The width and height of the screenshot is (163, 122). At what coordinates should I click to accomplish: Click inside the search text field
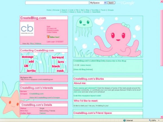point(57,3)
